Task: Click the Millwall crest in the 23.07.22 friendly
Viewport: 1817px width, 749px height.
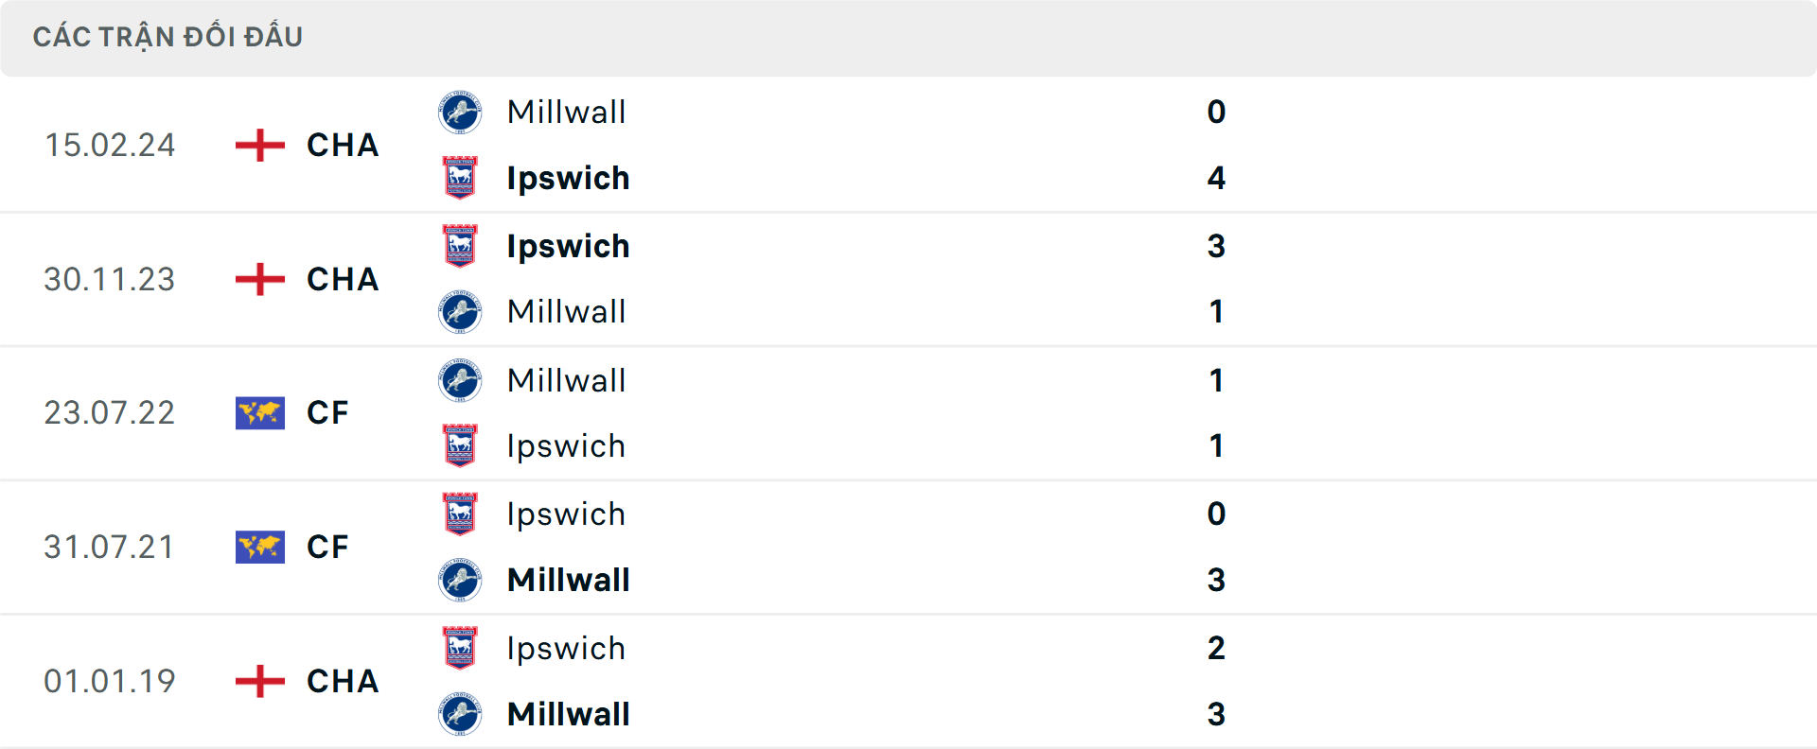Action: [460, 380]
